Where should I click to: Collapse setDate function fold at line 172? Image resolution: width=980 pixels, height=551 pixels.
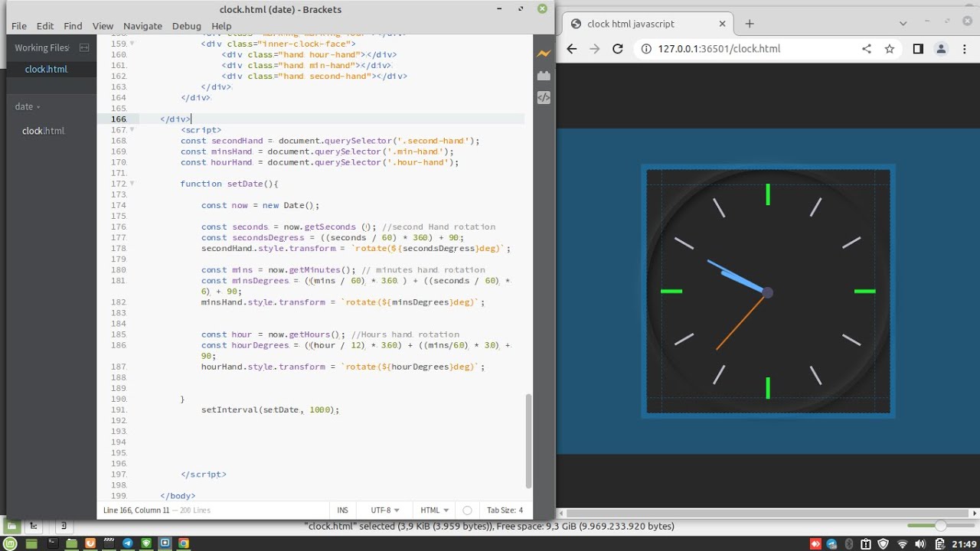tap(132, 184)
